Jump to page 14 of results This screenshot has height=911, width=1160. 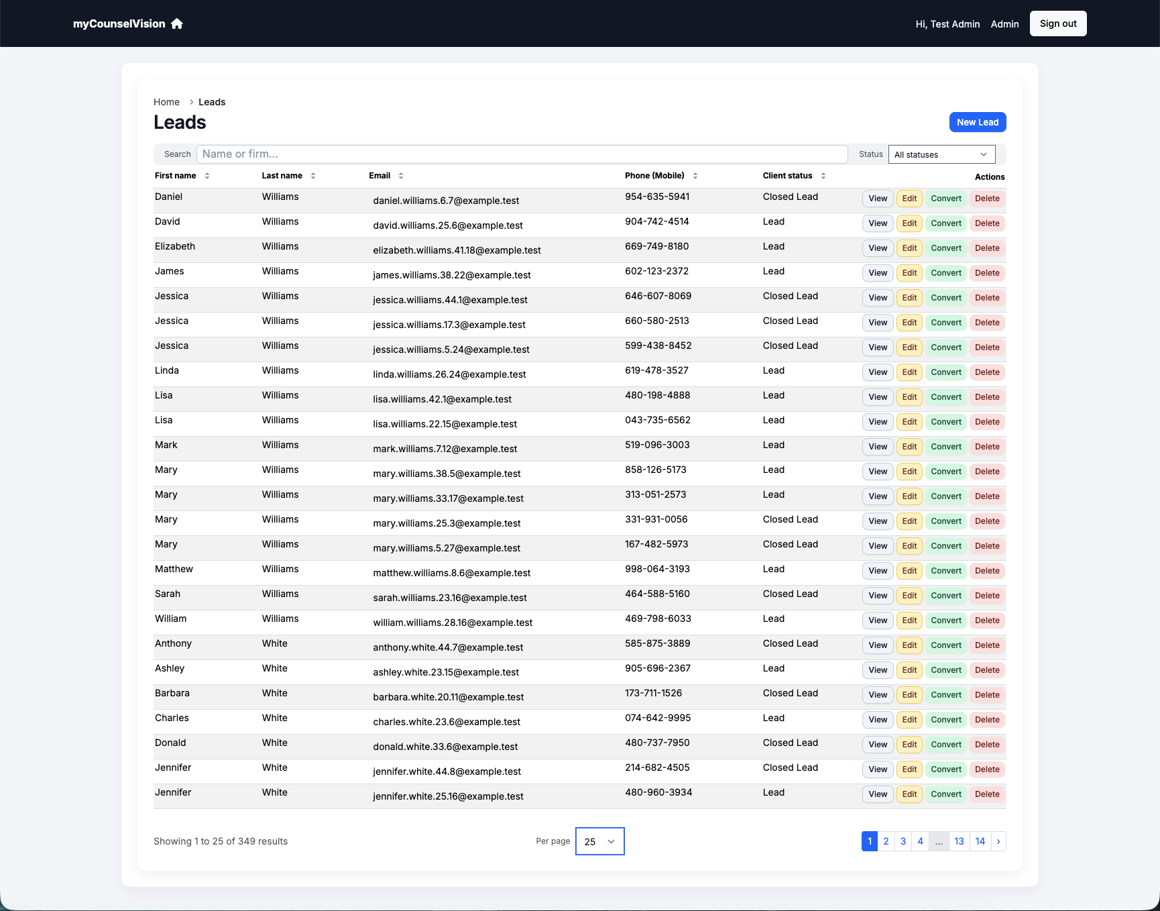pos(980,841)
